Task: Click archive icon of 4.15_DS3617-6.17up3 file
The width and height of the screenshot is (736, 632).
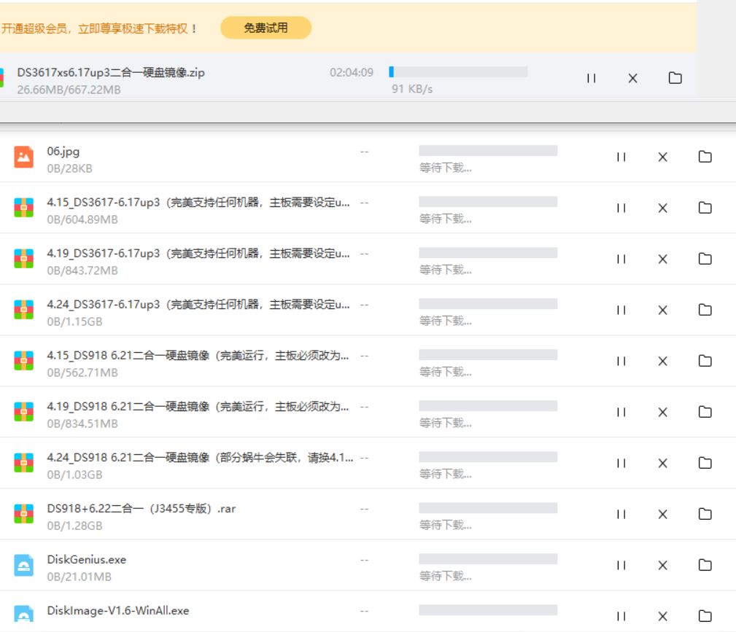Action: (x=23, y=207)
